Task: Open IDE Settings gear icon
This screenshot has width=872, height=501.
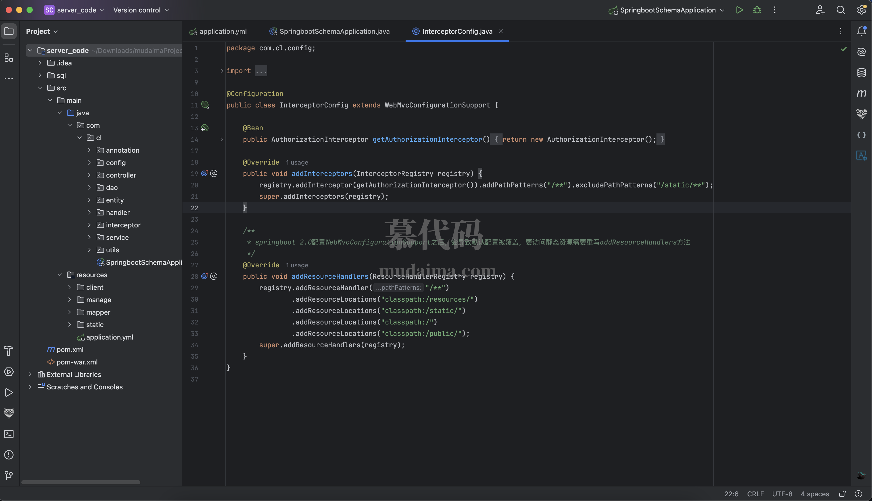Action: 861,10
